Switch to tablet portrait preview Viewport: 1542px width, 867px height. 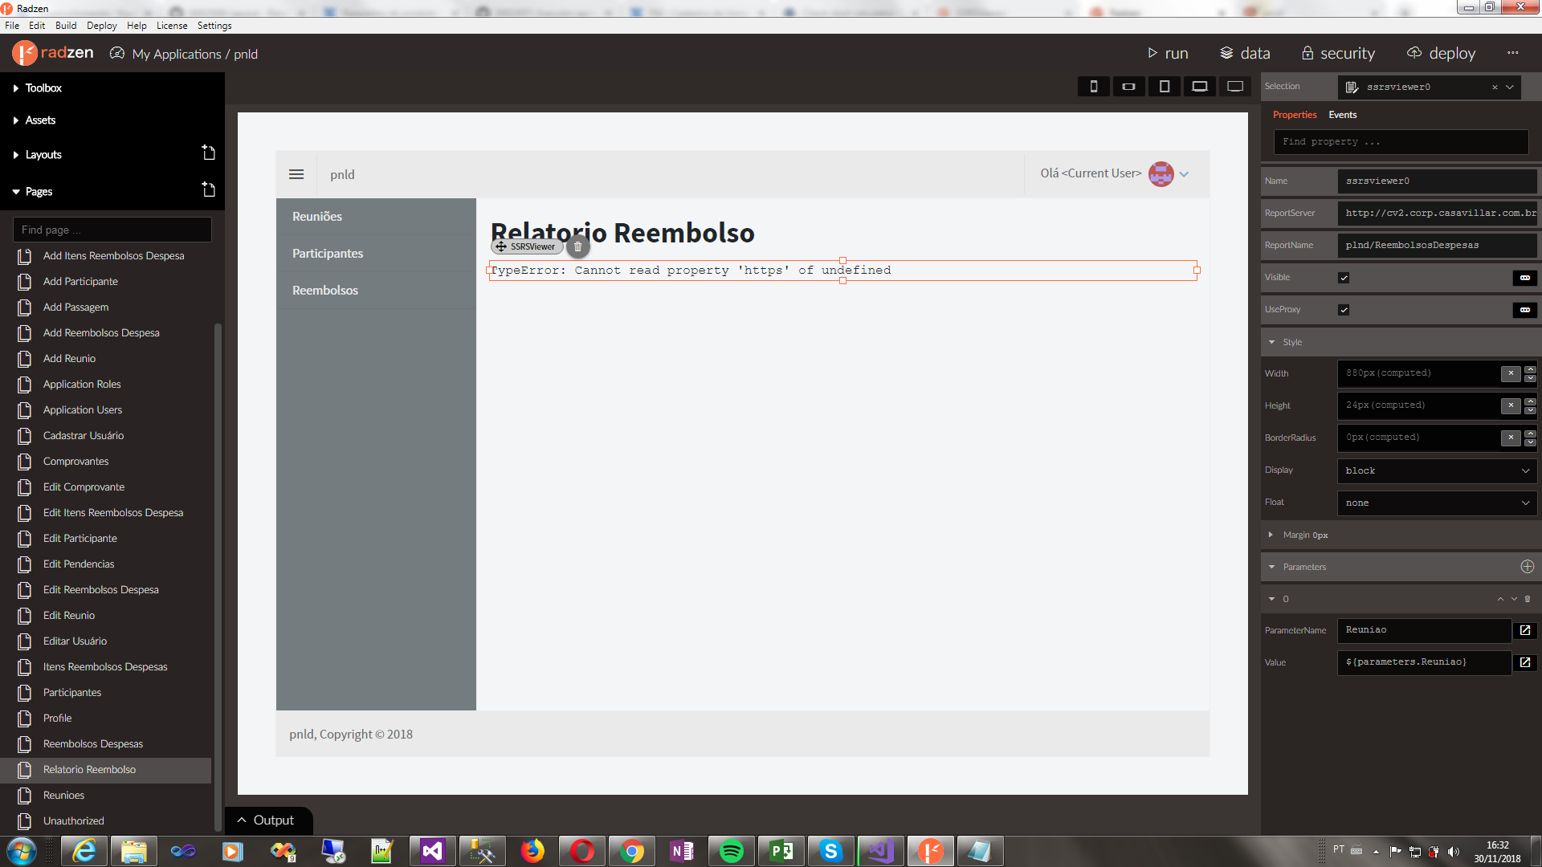pyautogui.click(x=1164, y=86)
